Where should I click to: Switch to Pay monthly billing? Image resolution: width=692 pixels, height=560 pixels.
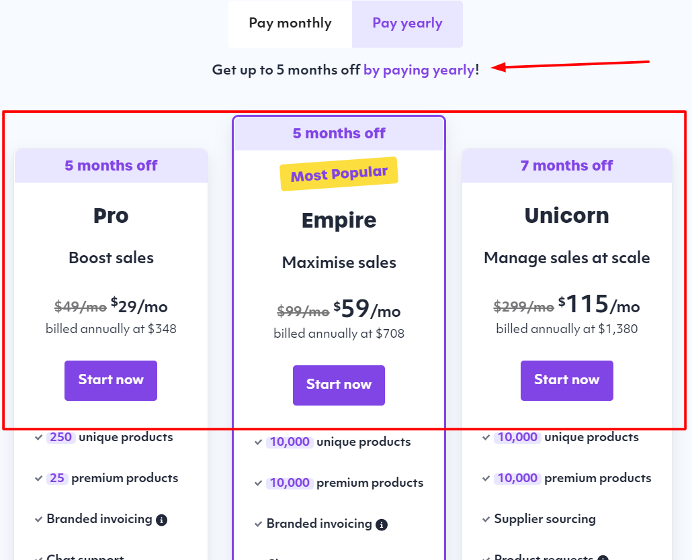(x=290, y=24)
